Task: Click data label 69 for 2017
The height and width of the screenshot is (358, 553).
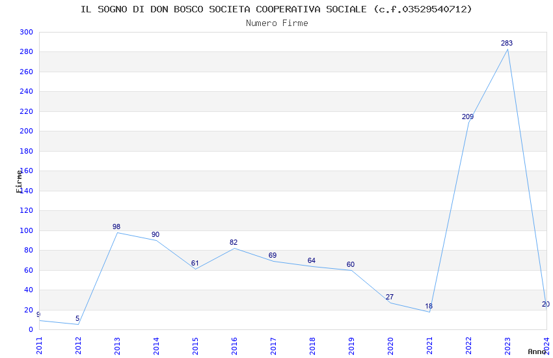Action: click(x=273, y=255)
